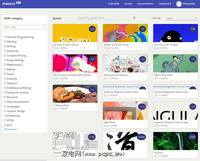
Task: Enable the Python skill filter
Action: tap(5, 69)
